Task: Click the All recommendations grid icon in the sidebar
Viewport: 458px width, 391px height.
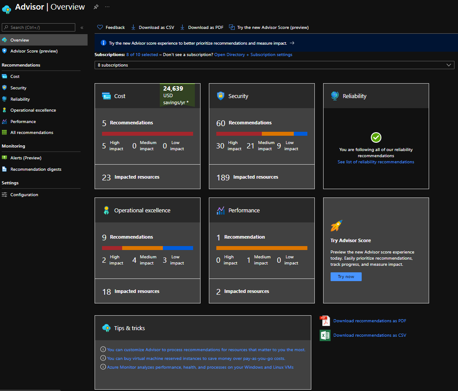Action: click(4, 132)
